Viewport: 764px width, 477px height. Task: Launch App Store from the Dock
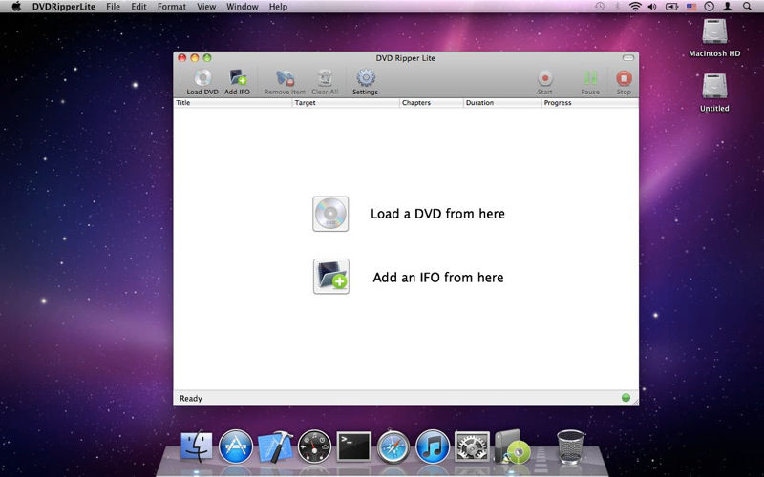(x=236, y=446)
